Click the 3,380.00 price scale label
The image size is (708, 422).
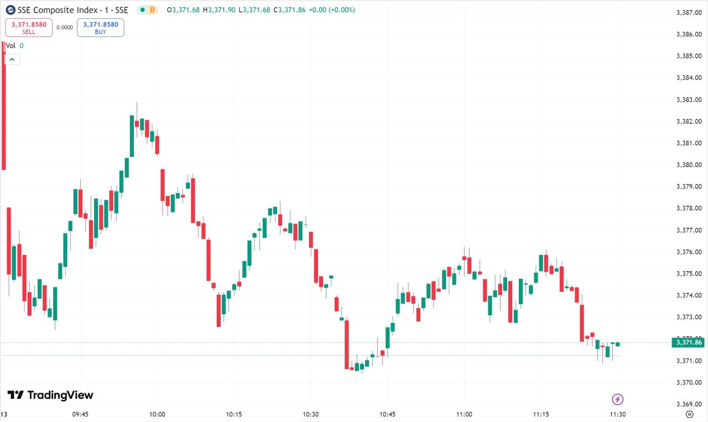[x=689, y=165]
